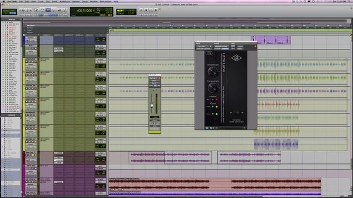The image size is (353, 198).
Task: Open the Setup menu
Action: pyautogui.click(x=85, y=1)
